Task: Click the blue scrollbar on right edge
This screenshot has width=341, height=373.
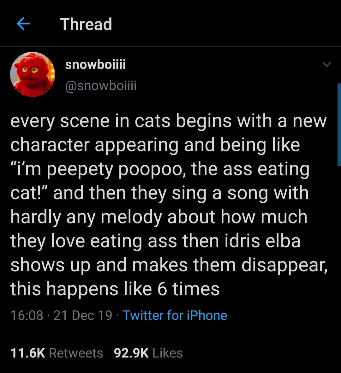Action: click(x=339, y=125)
